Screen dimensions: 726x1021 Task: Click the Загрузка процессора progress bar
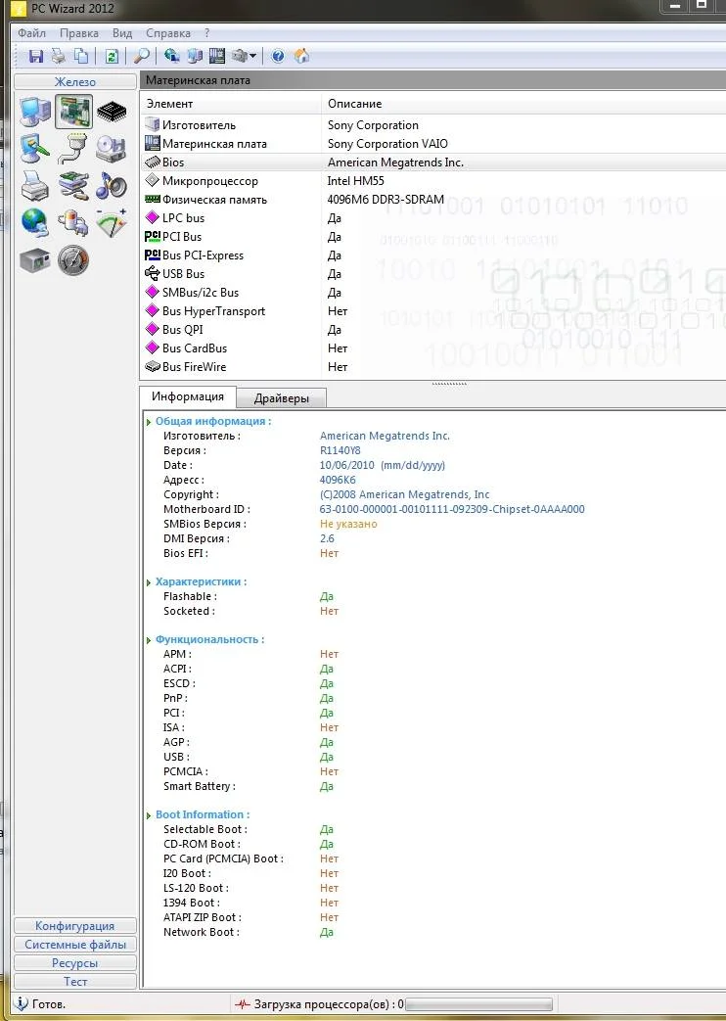click(x=478, y=1004)
